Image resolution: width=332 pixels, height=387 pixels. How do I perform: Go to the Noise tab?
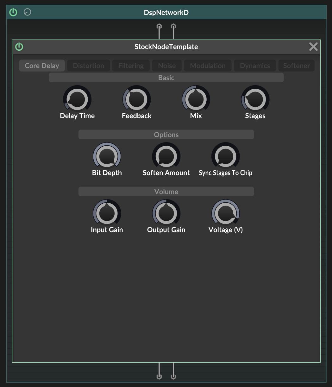pyautogui.click(x=167, y=66)
